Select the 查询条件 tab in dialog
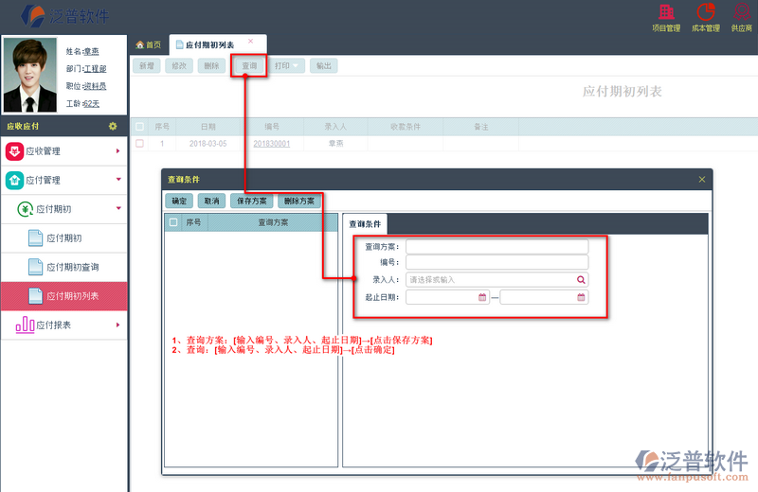 tap(365, 224)
